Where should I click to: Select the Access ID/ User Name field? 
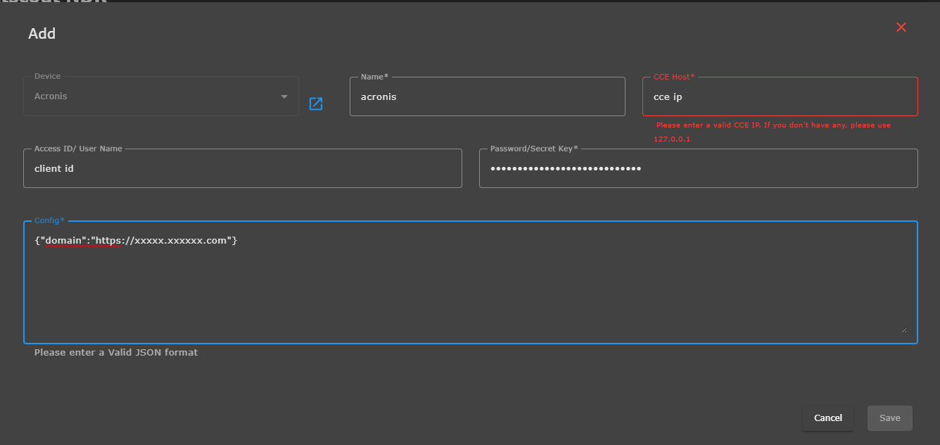click(x=243, y=168)
